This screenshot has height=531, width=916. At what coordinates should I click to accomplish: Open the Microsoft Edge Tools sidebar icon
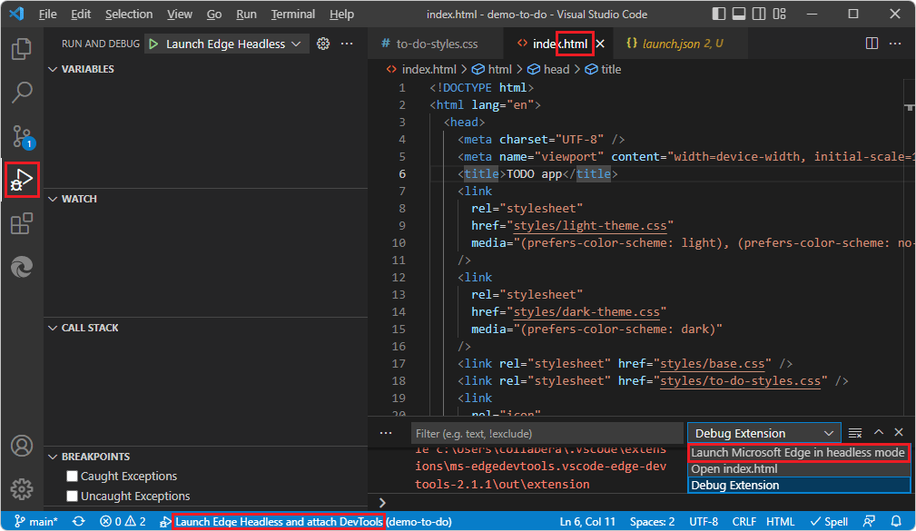[21, 267]
